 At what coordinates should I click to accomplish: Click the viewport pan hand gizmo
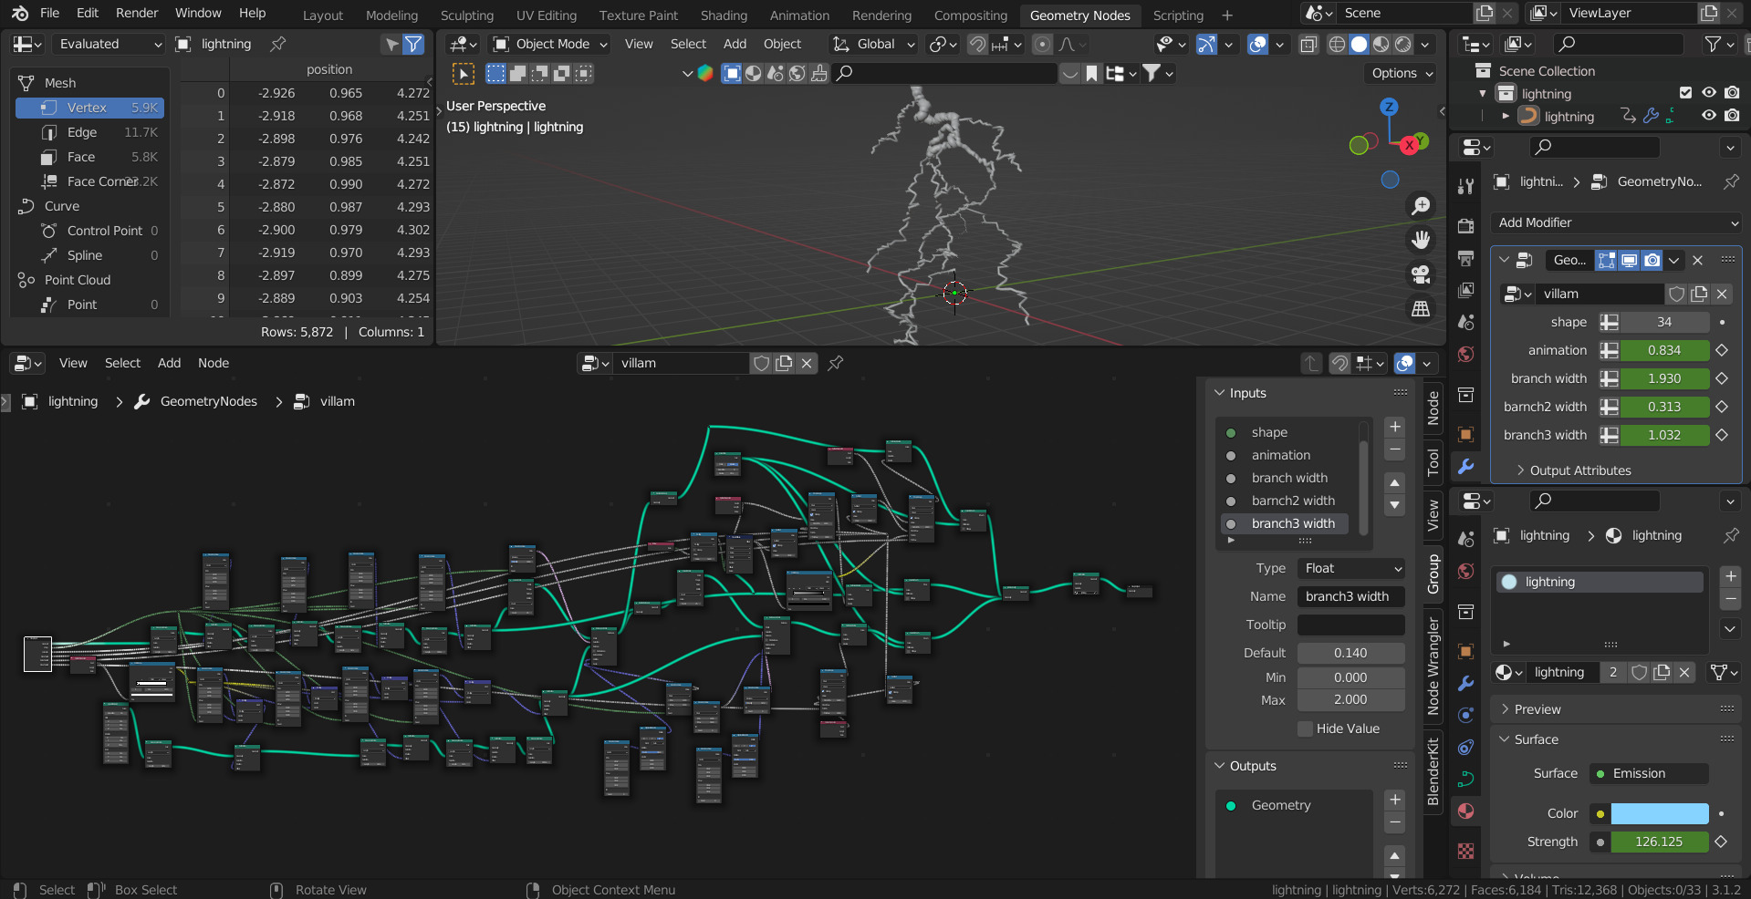pos(1421,240)
